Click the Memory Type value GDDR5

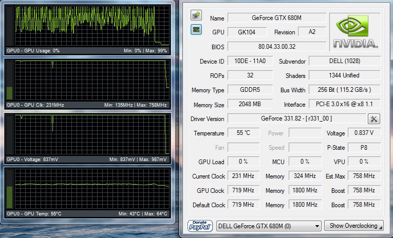tap(250, 90)
